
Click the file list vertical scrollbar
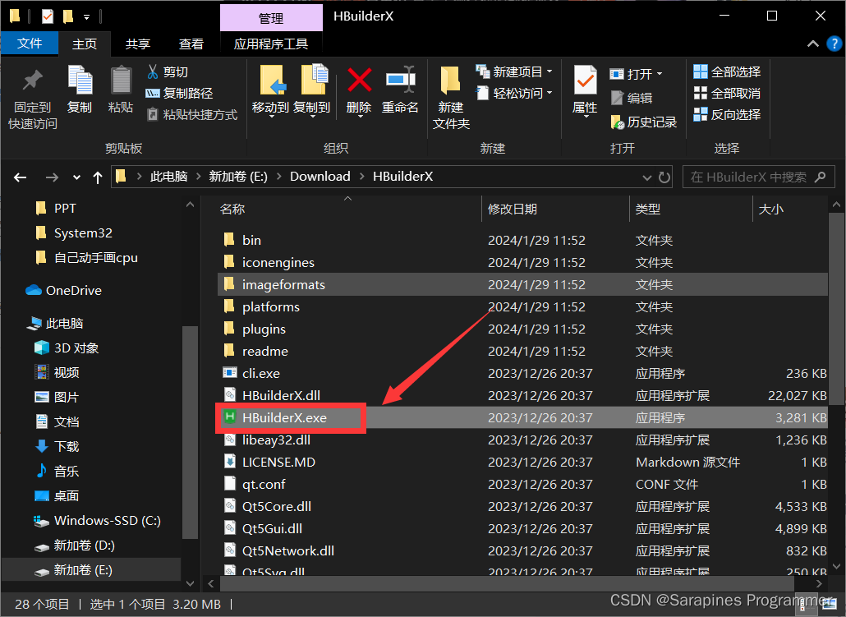(x=836, y=308)
